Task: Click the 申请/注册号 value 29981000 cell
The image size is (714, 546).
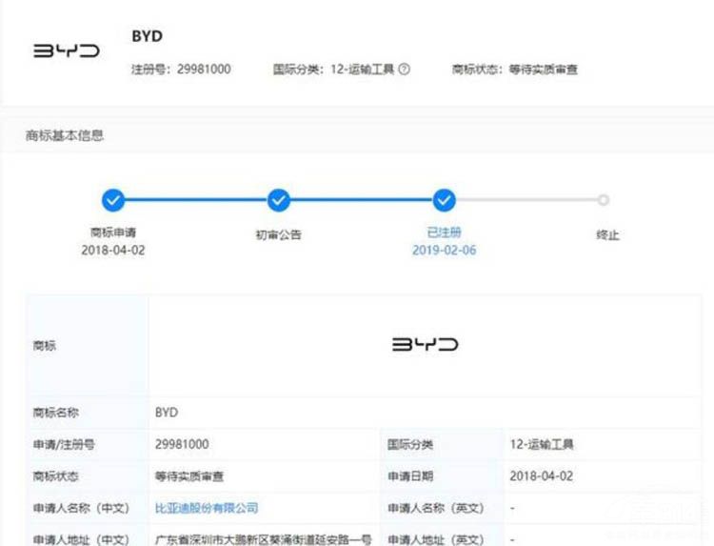Action: pos(182,444)
